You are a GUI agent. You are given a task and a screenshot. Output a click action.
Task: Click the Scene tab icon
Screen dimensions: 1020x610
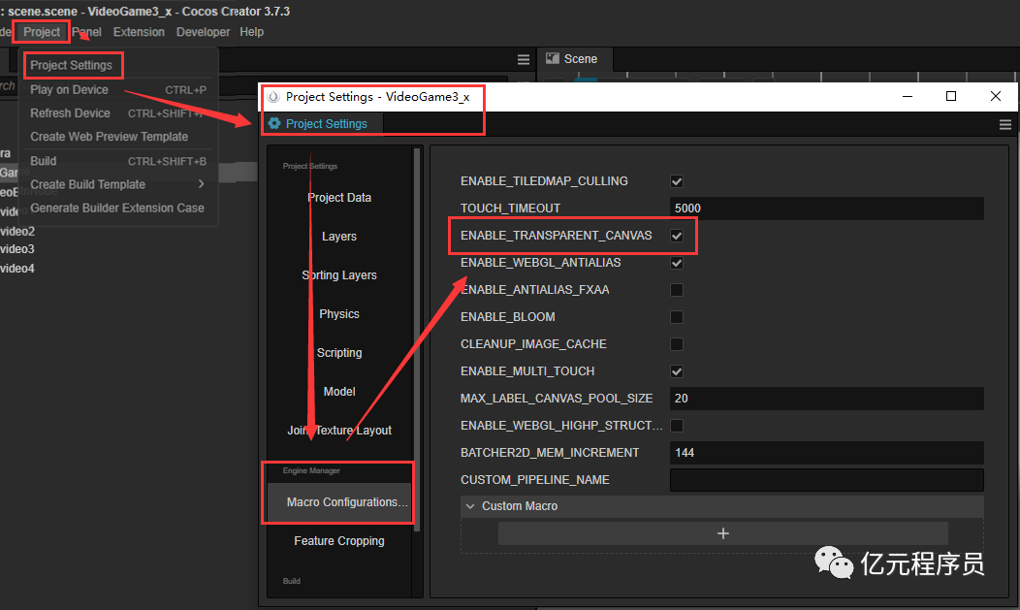pos(553,58)
